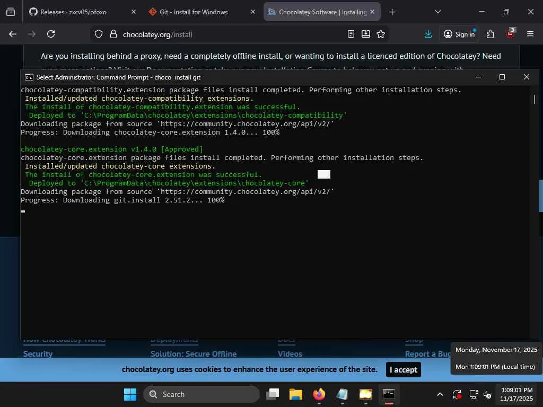Open the taskbar clock 1:09:01 PM
The height and width of the screenshot is (407, 543).
(x=516, y=394)
